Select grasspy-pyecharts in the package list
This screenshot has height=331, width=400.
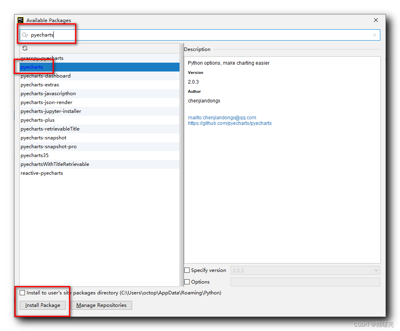click(100, 58)
